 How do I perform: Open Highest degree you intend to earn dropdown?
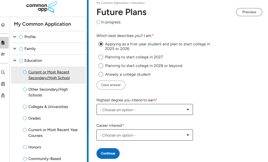click(145, 110)
